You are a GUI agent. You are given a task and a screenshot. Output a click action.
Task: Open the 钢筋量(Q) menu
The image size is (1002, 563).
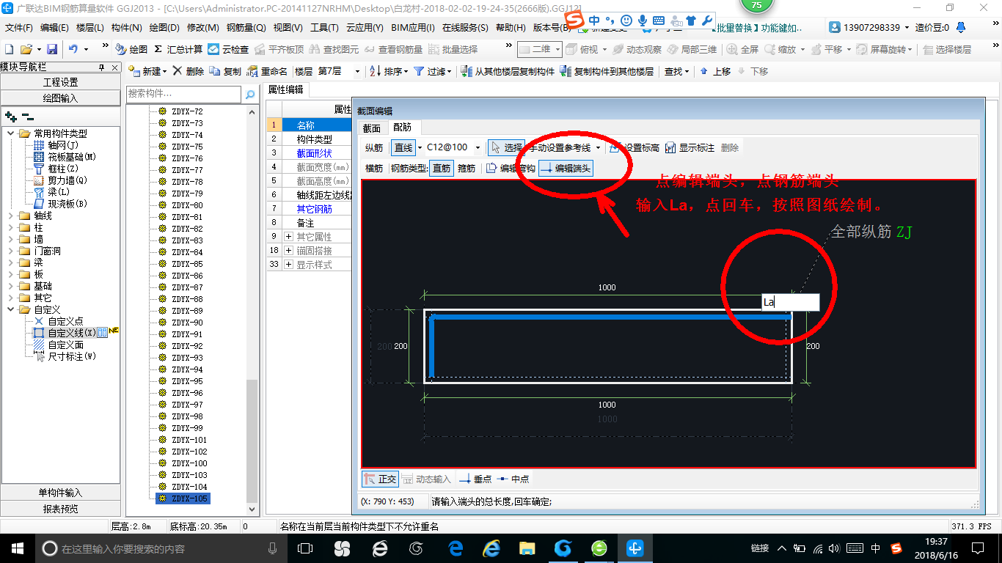pos(246,27)
